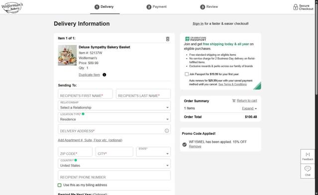
Task: Open the Location Type dropdown
Action: [x=114, y=117]
